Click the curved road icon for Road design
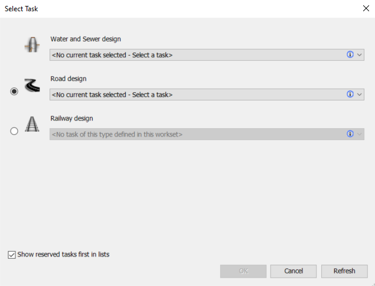The width and height of the screenshot is (375, 286). click(x=32, y=86)
